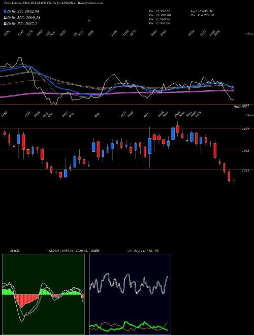Click the 960.95 price label
The height and width of the screenshot is (335, 254).
tap(240, 107)
